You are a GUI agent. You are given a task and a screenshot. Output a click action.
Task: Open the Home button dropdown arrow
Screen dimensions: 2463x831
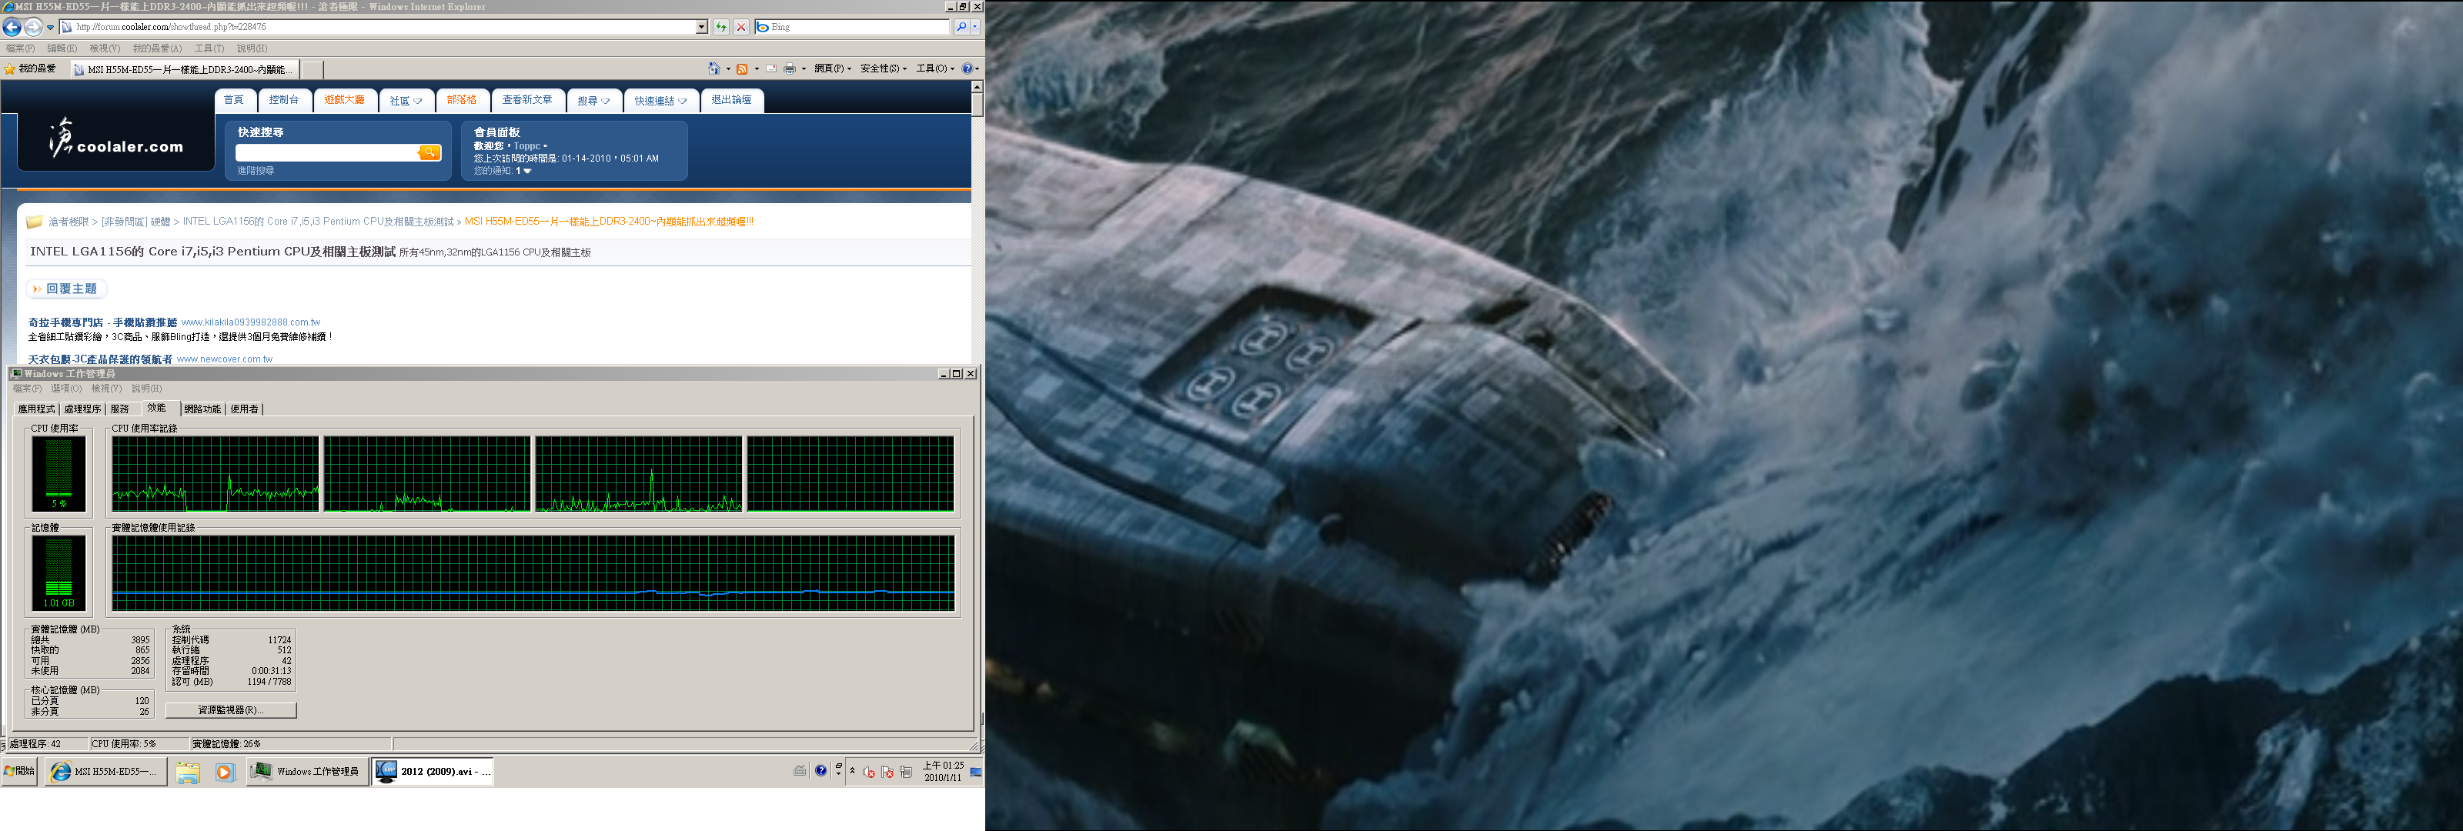tap(729, 68)
